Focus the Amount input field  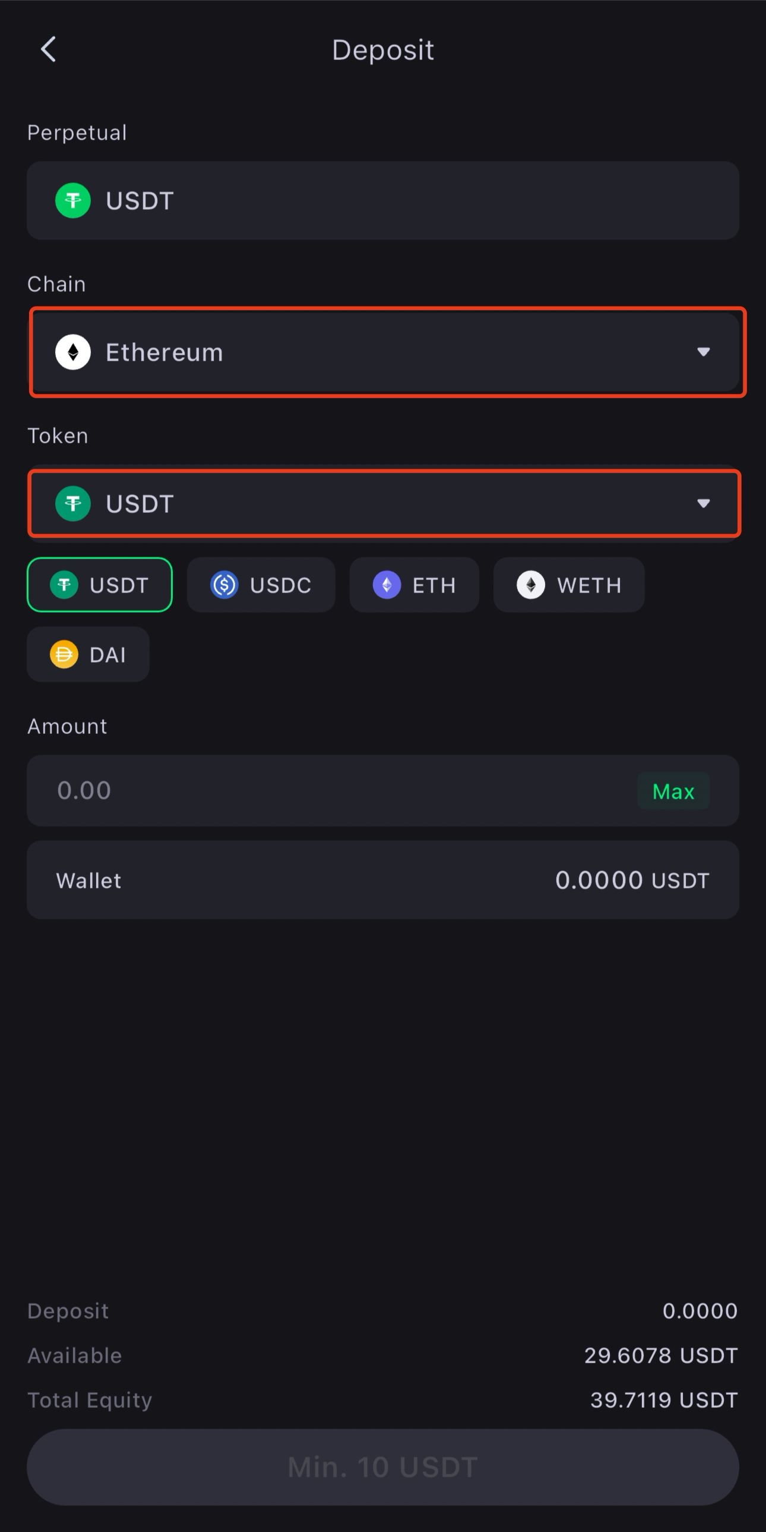click(333, 791)
